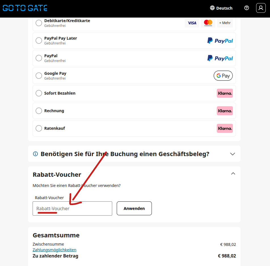Open the help icon in the header
This screenshot has height=266, width=270.
[246, 8]
